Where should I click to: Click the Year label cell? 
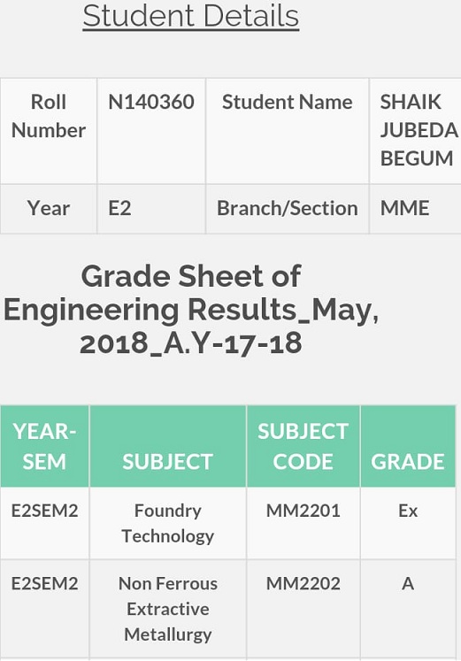pos(49,209)
